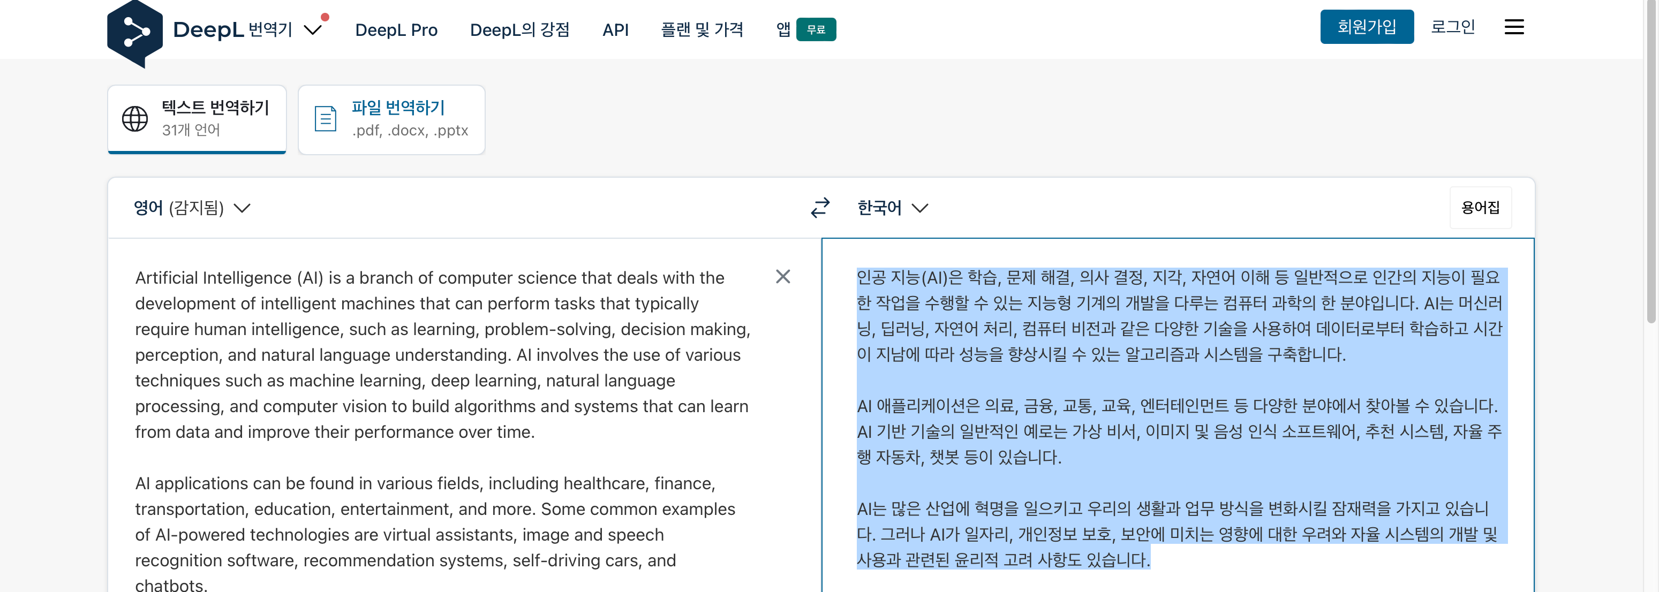Open the hamburger menu
This screenshot has height=592, width=1659.
(x=1513, y=27)
